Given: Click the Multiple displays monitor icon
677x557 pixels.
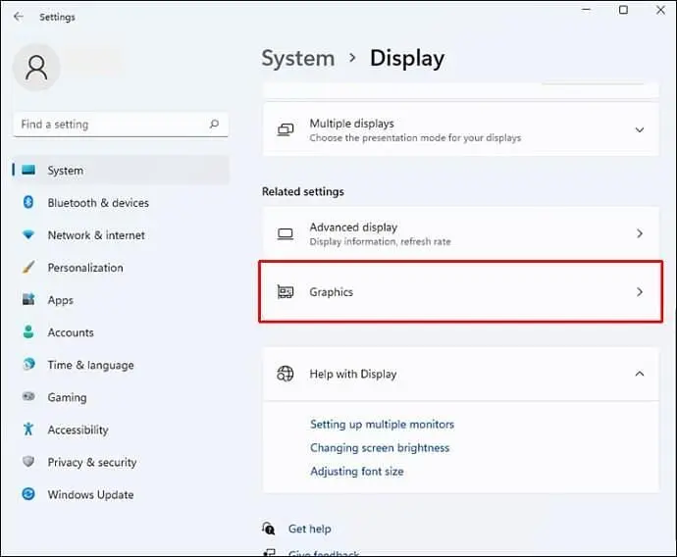Looking at the screenshot, I should click(286, 129).
